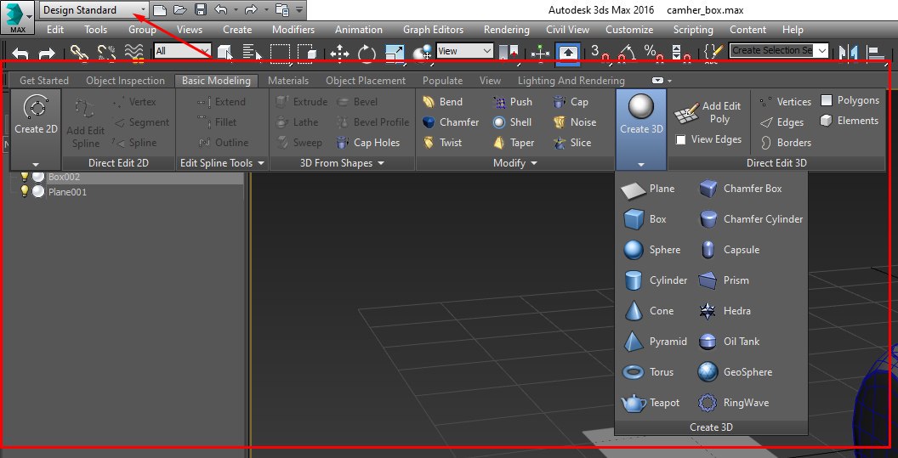This screenshot has width=898, height=458.
Task: Choose the Oil Tank primitive
Action: tap(729, 342)
